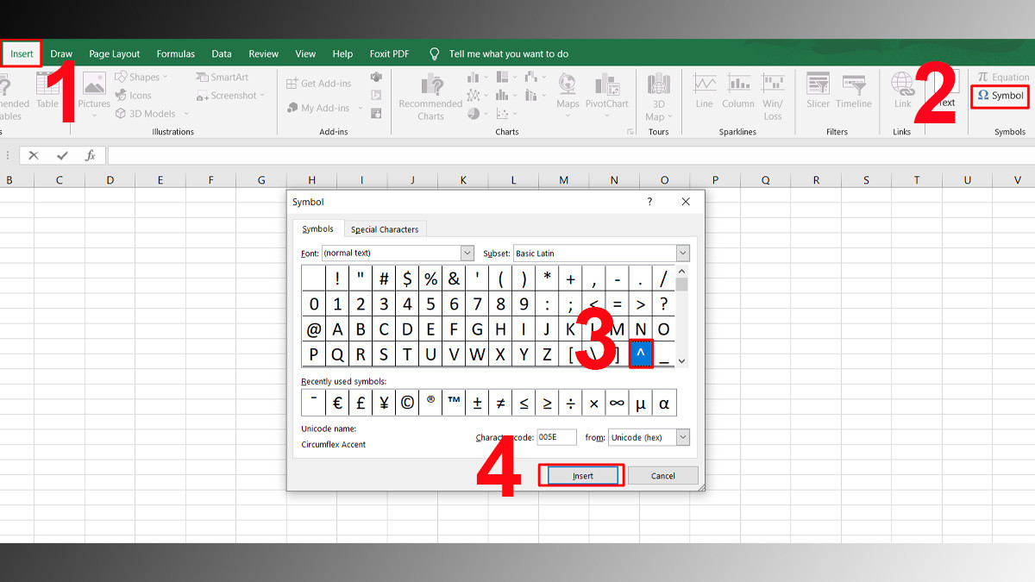This screenshot has width=1035, height=582.
Task: Open the Foxit PDF tab
Action: click(390, 53)
